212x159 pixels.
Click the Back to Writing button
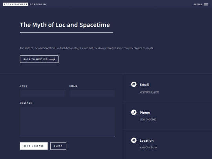point(39,59)
